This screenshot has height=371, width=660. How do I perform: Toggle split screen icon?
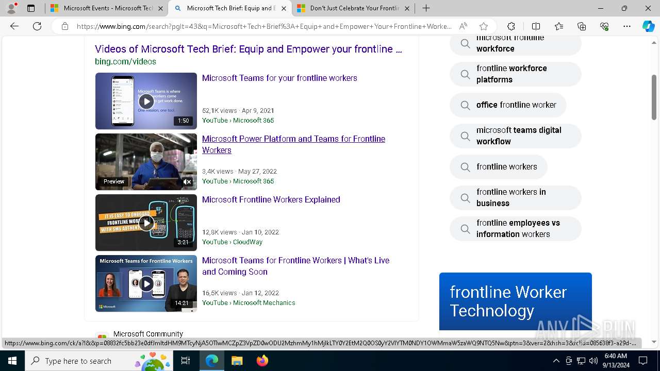[536, 26]
